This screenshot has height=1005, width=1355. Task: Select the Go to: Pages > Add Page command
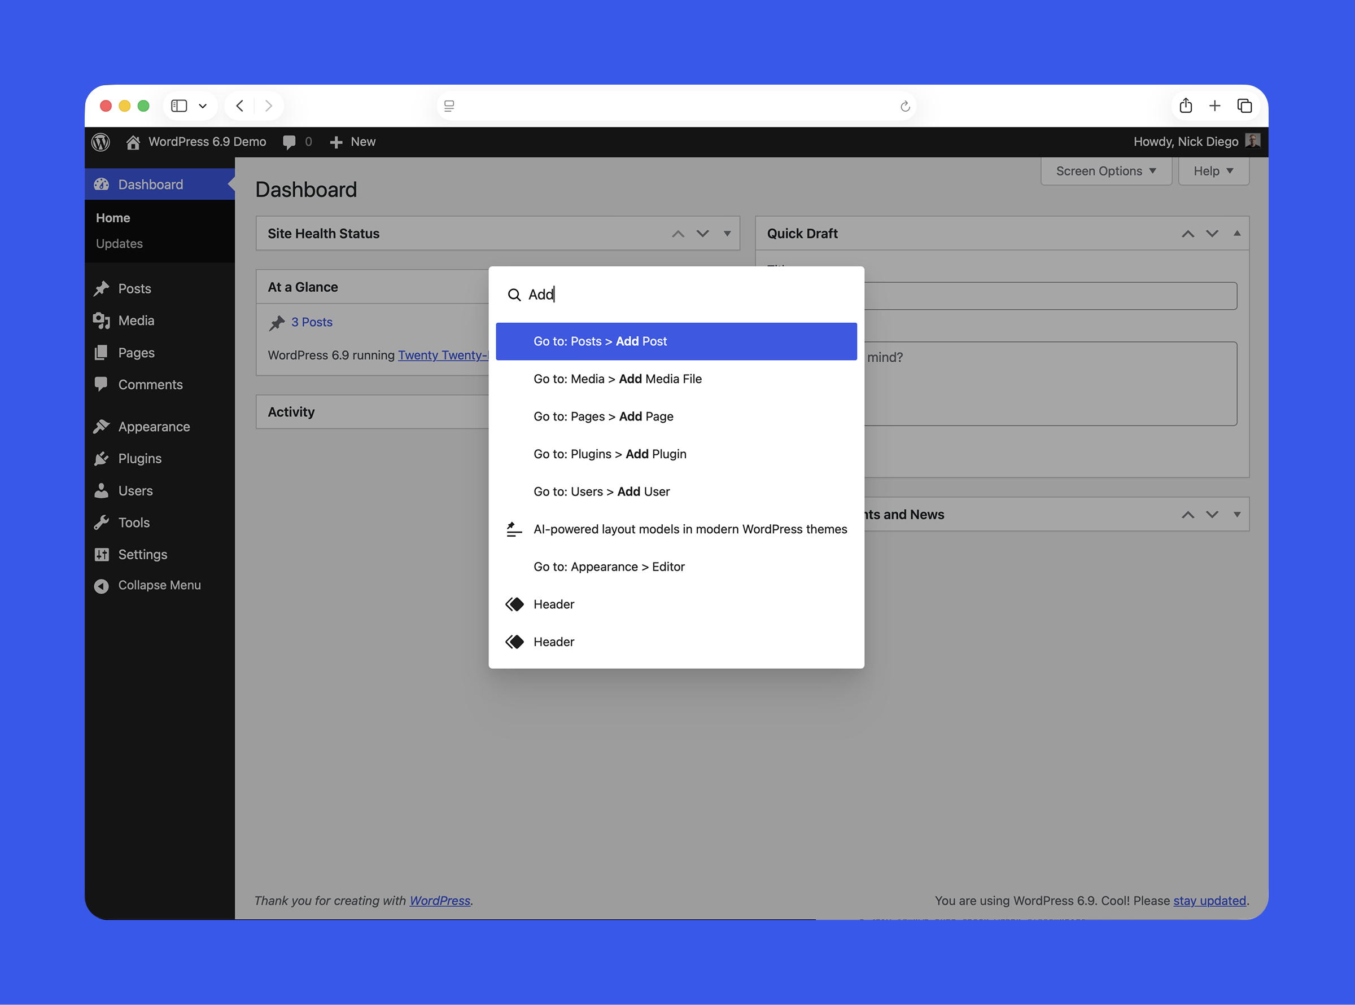coord(603,416)
